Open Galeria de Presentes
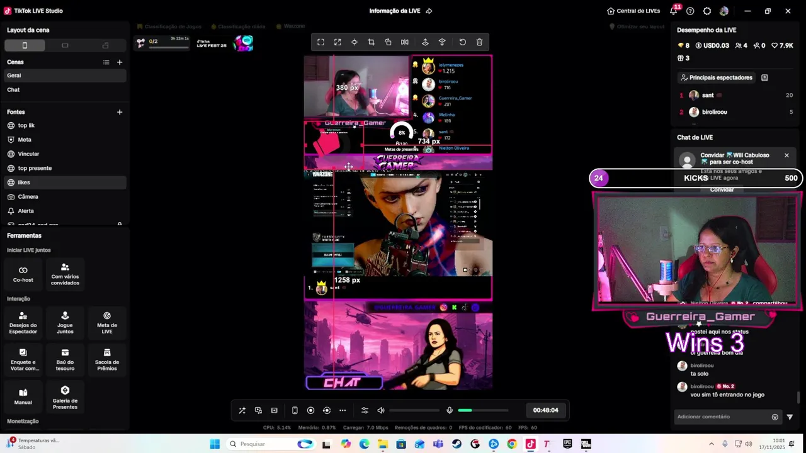Viewport: 806px width, 453px height. 65,398
